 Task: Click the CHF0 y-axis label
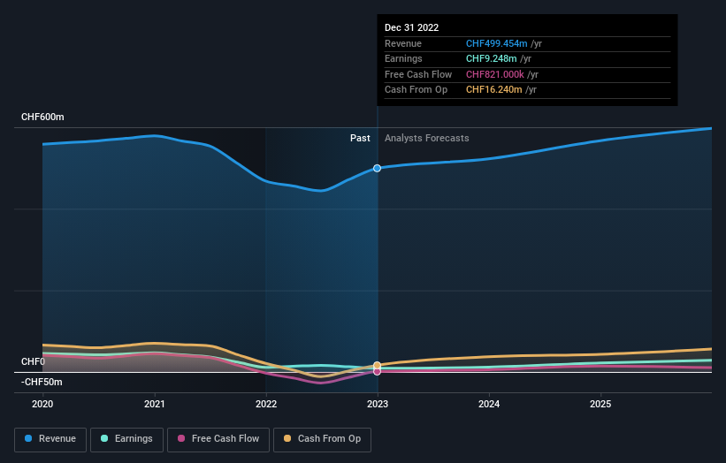[33, 361]
